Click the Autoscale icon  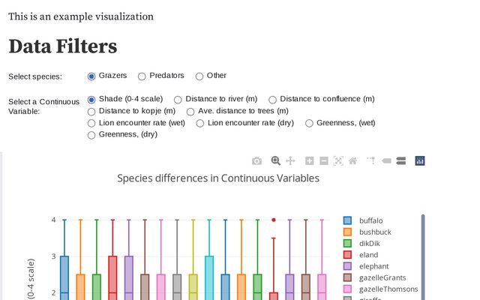click(338, 160)
